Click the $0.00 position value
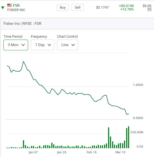 tap(147, 6)
